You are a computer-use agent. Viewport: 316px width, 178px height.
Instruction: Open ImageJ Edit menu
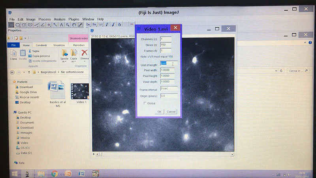coord(21,19)
